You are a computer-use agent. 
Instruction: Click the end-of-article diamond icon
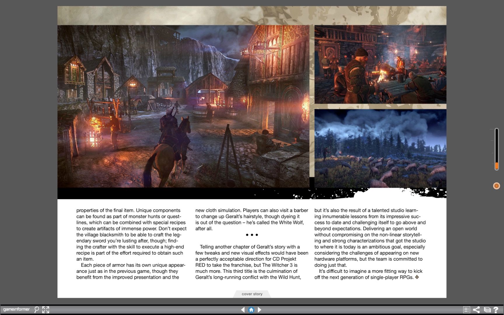click(417, 277)
